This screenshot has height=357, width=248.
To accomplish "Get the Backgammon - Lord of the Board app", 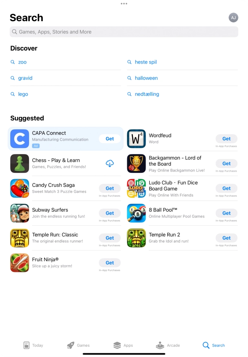I will pyautogui.click(x=226, y=163).
